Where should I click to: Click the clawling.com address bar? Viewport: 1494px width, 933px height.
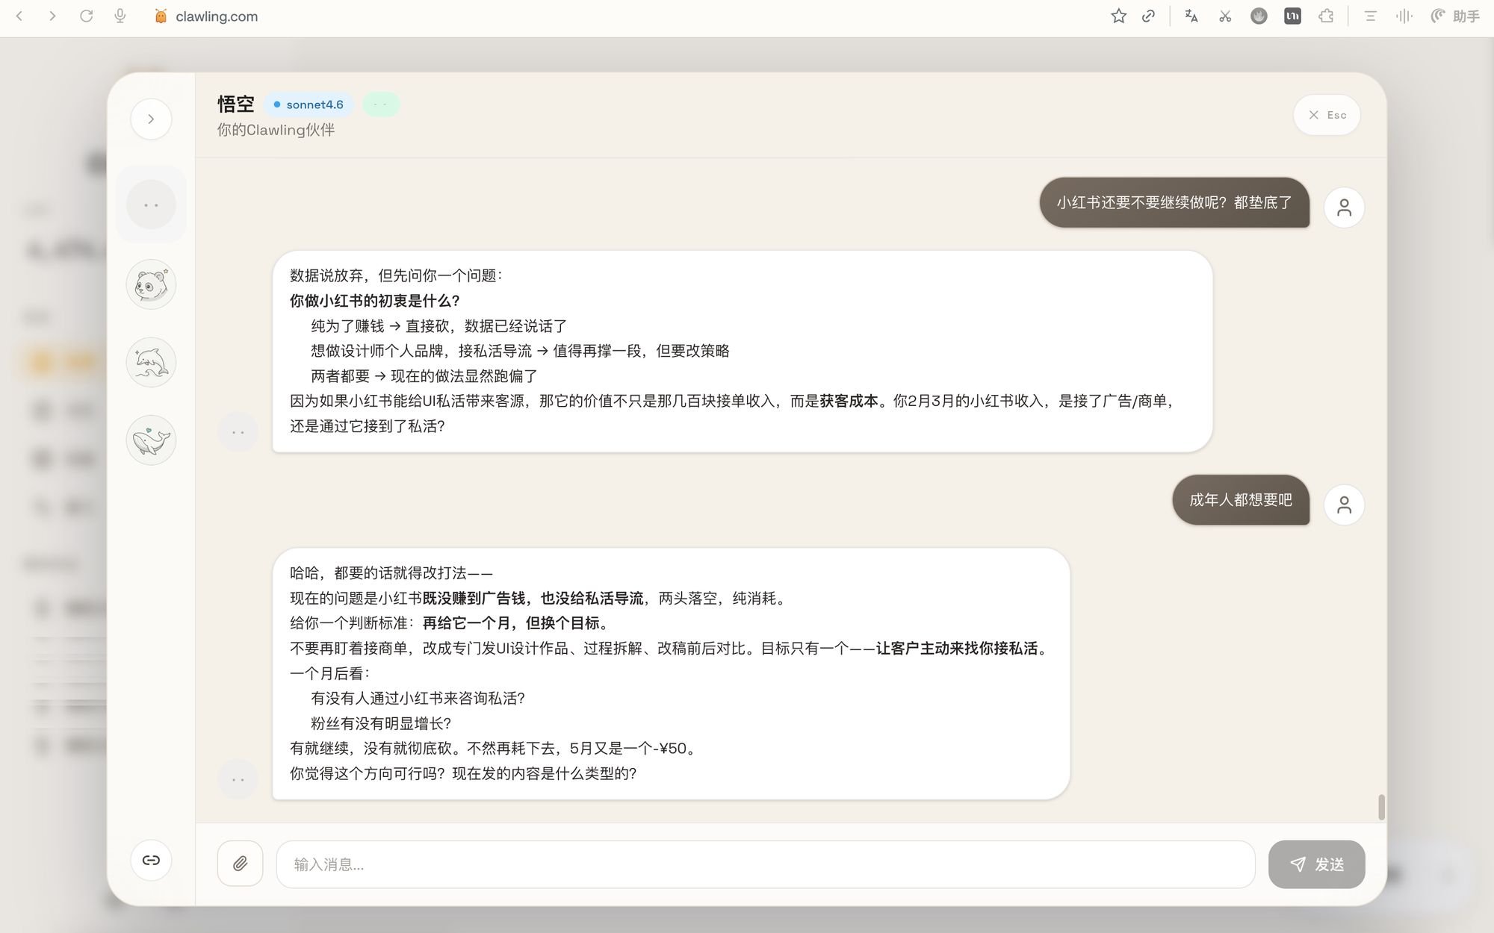tap(217, 16)
